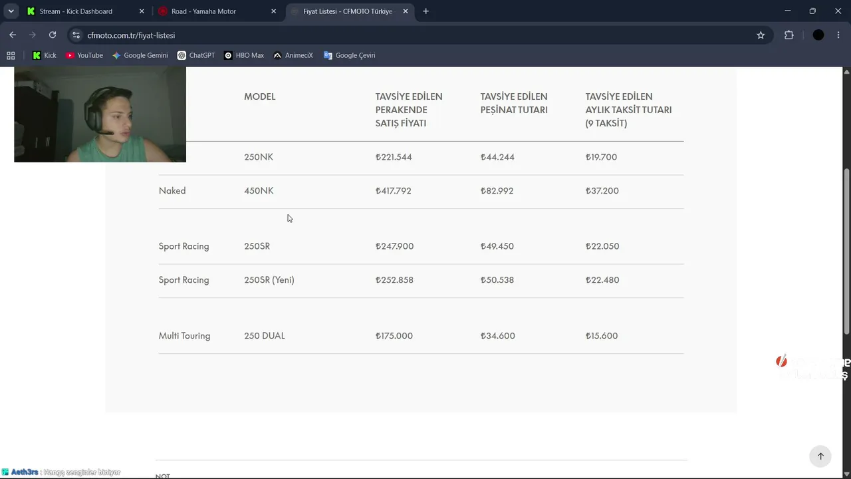Click the ₺417.792 price of 450NK

coord(394,191)
